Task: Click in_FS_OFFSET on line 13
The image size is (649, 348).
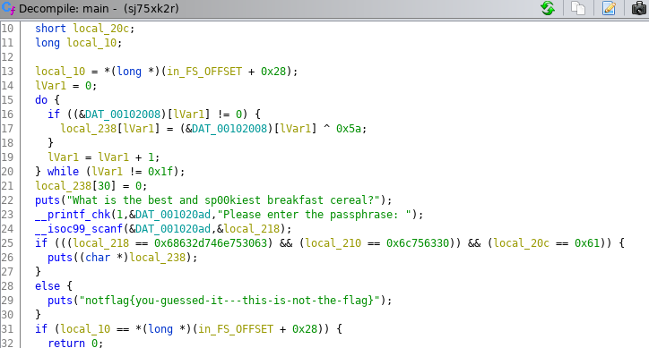Action: (x=204, y=72)
